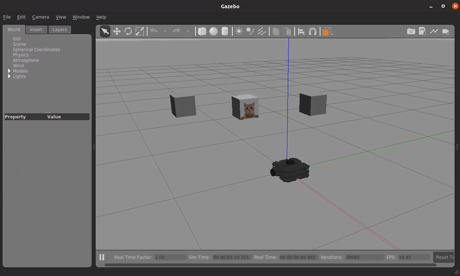Screen dimensions: 460x276
Task: Enable snap mode in the toolbar
Action: [313, 31]
